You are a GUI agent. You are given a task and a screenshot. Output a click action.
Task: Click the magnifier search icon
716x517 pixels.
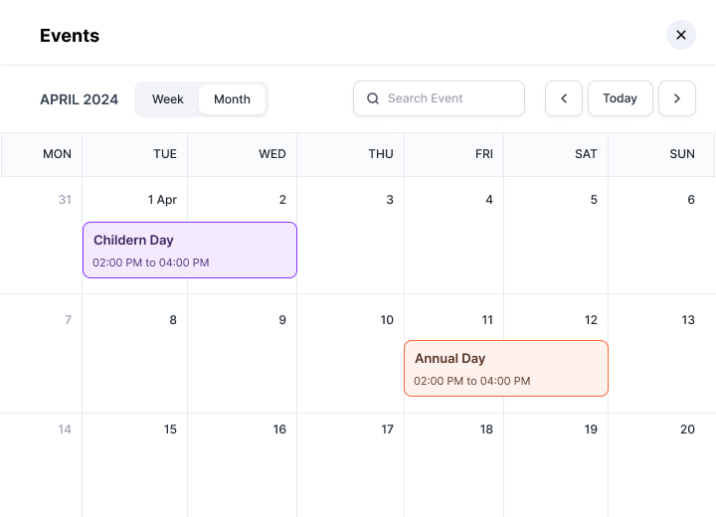[x=373, y=98]
